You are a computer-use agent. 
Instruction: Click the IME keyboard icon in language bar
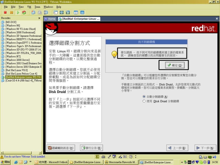pos(103,156)
